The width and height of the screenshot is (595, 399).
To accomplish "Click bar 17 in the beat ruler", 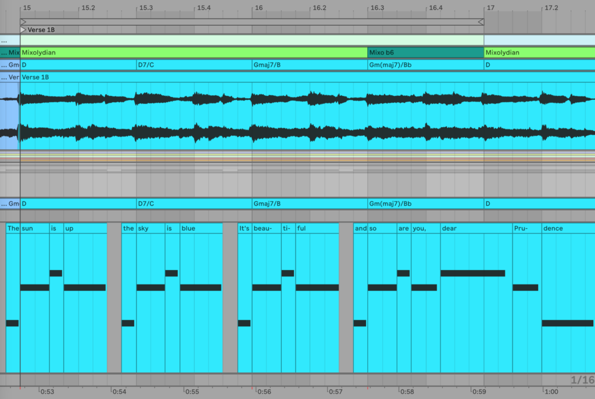I will click(490, 8).
